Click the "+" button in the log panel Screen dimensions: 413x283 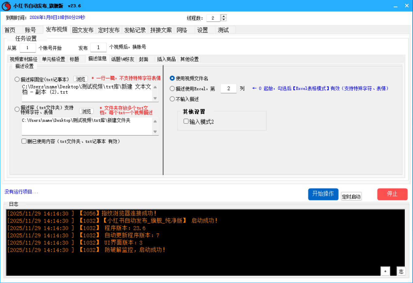point(385,271)
